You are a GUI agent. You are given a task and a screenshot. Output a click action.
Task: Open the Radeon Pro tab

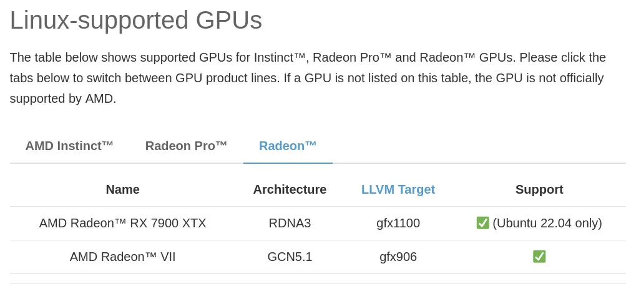point(186,146)
